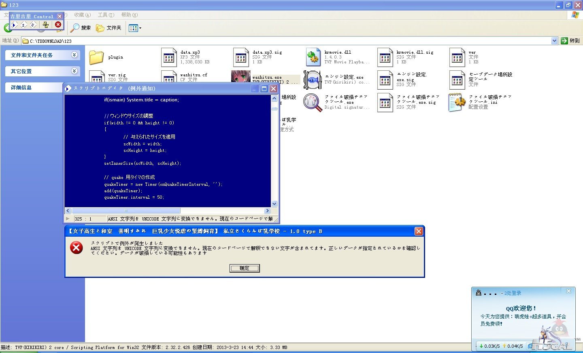Click the plus-minus diamond in Kirikiri Control
Image resolution: width=583 pixels, height=353 pixels.
tap(23, 25)
